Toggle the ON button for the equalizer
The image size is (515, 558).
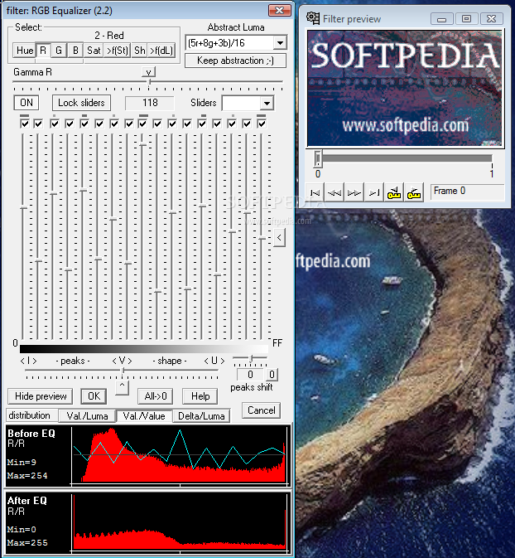[26, 103]
